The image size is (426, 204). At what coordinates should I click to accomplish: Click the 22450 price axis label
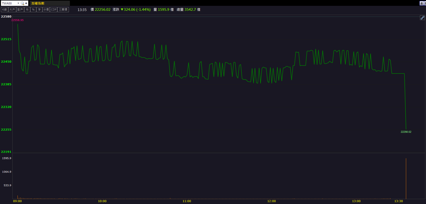click(x=6, y=61)
